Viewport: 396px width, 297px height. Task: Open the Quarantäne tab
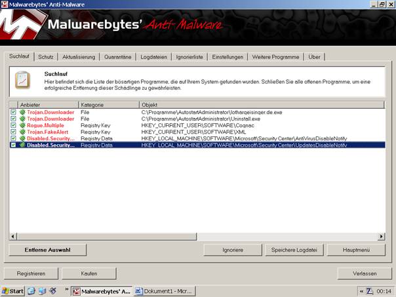coord(118,57)
